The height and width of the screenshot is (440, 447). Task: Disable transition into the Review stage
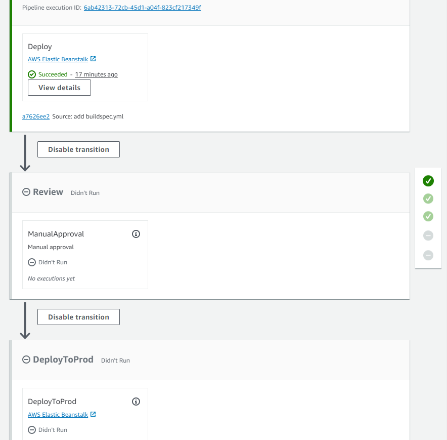click(x=78, y=149)
